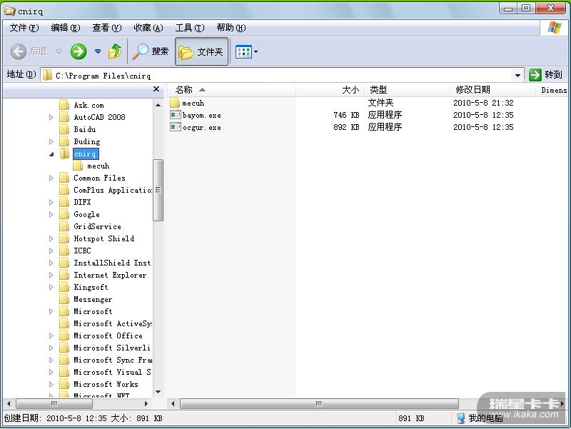Click the Microsoft Silverlight folder icon
Viewport: 571px width, 429px height.
click(x=64, y=348)
